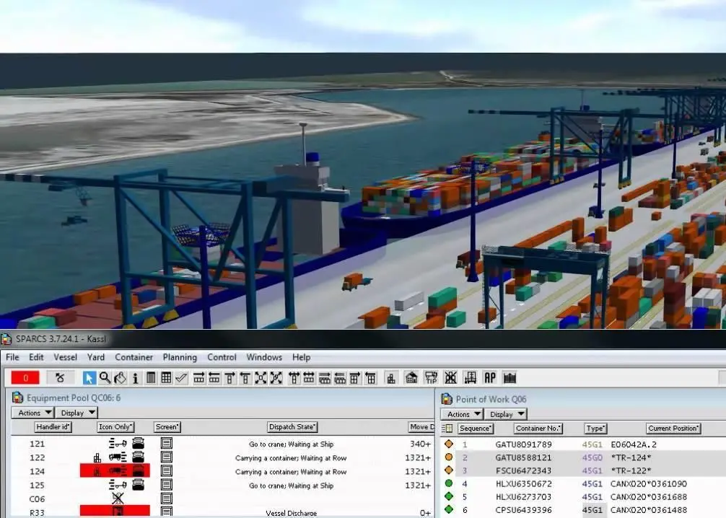Open screen icon for handler C06
726x518 pixels.
(x=167, y=499)
